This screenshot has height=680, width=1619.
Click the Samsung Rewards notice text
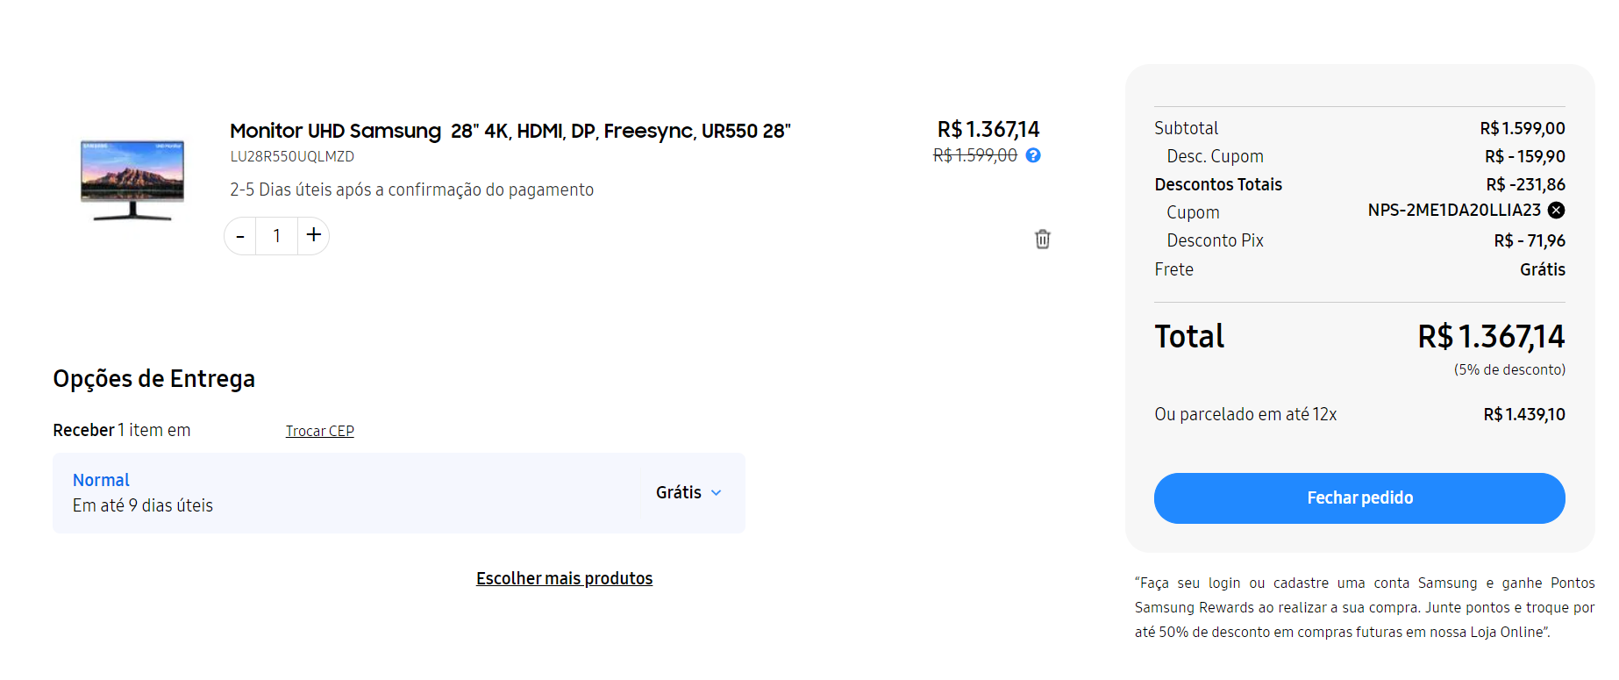tap(1364, 607)
